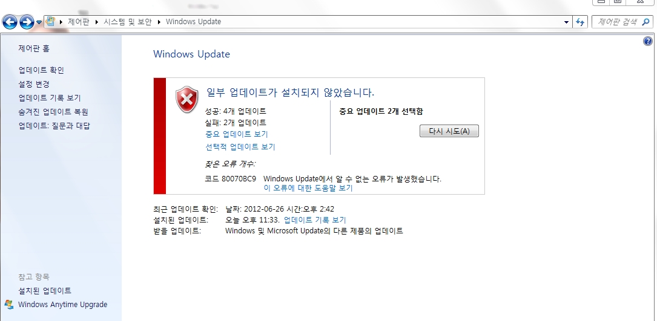Image resolution: width=657 pixels, height=321 pixels.
Task: Open 설정 변경 in sidebar
Action: (x=34, y=84)
